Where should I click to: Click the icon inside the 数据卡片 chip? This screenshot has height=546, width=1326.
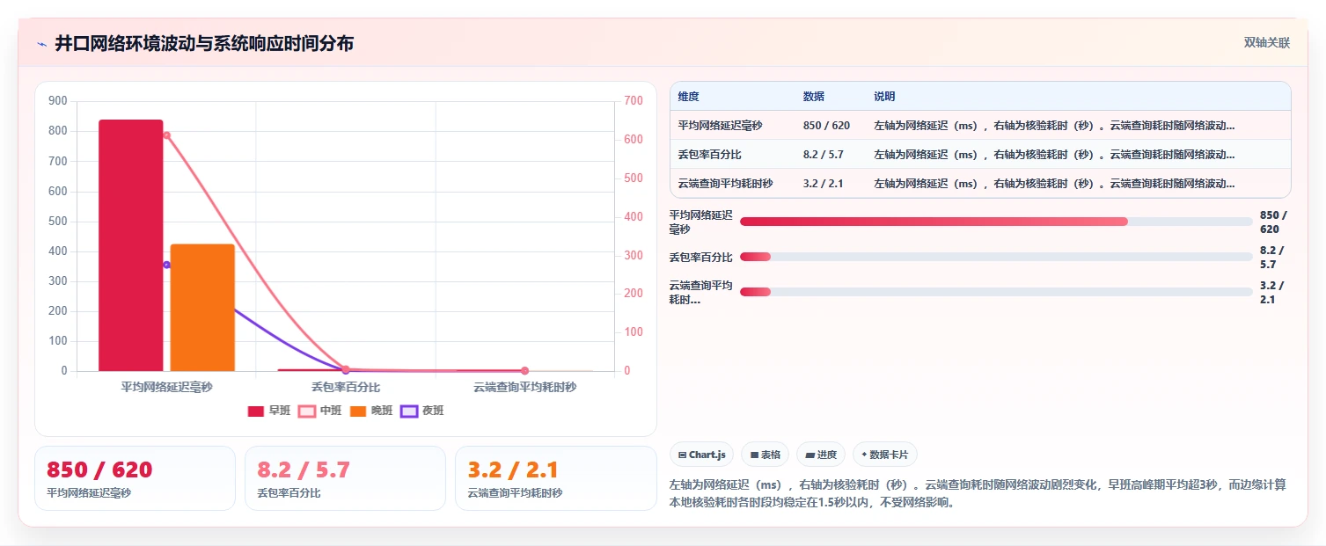[x=864, y=455]
